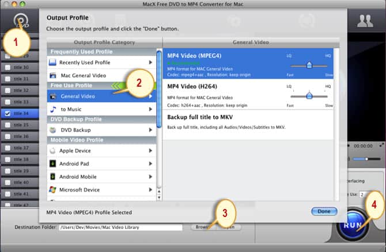This screenshot has height=252, width=386.
Task: Click the Android Pad icon
Action: [52, 164]
